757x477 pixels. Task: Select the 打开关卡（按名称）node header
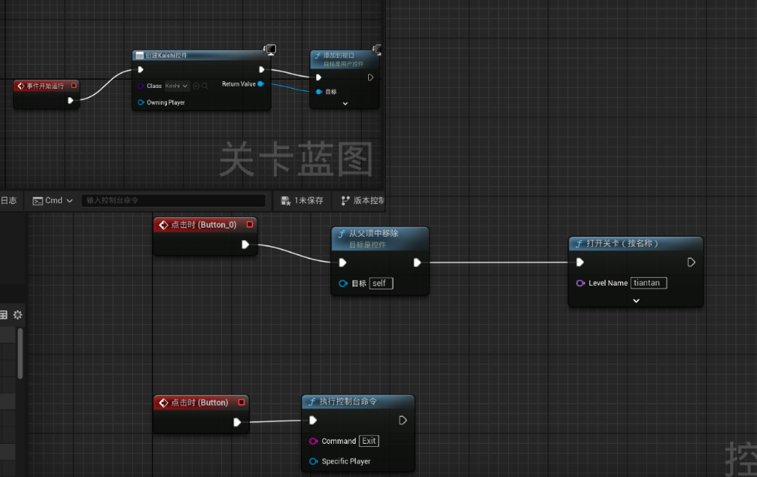point(636,243)
